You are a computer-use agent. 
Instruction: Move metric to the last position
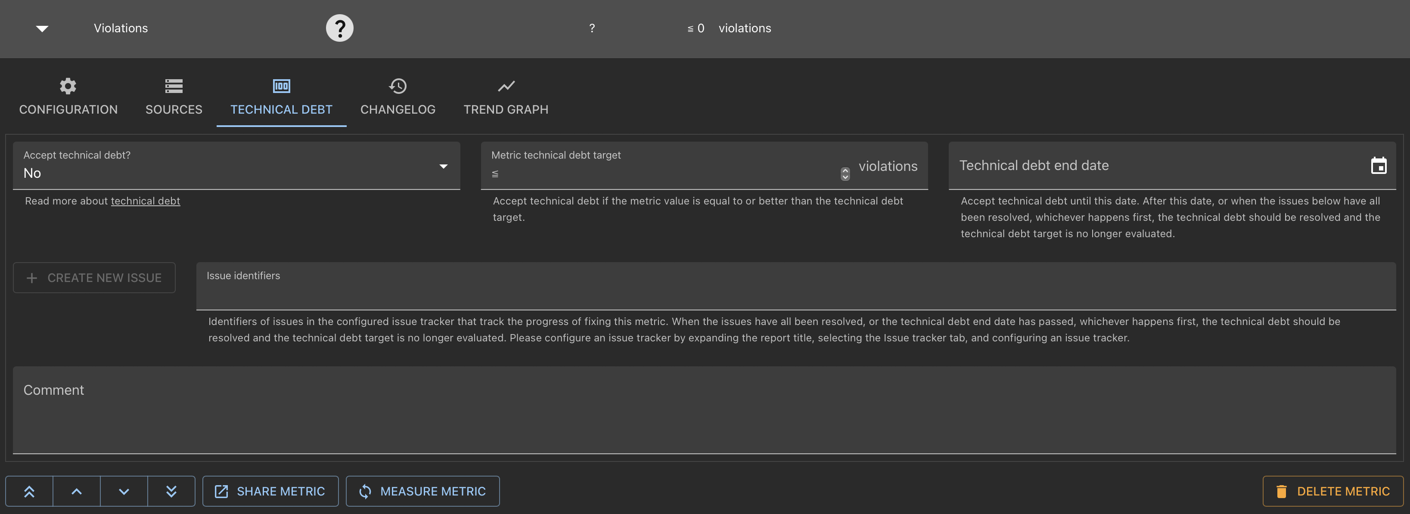tap(171, 491)
